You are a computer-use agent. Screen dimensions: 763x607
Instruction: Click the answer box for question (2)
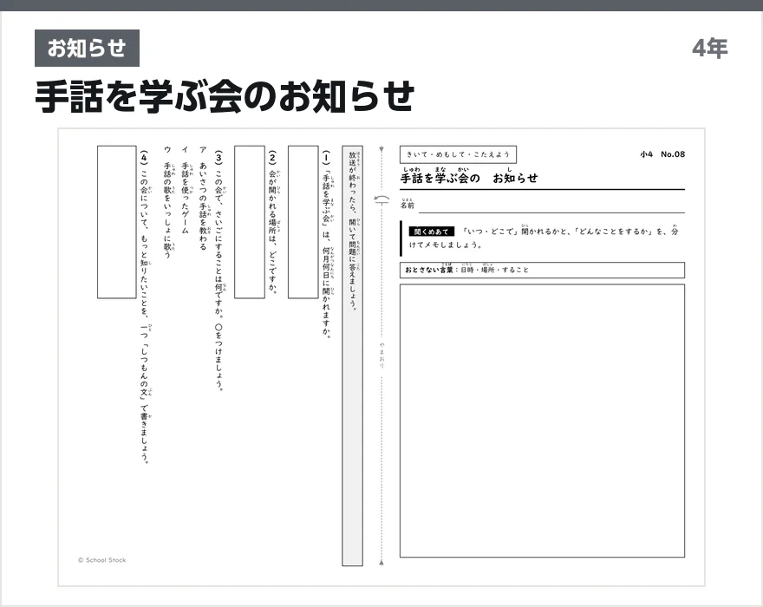(250, 222)
